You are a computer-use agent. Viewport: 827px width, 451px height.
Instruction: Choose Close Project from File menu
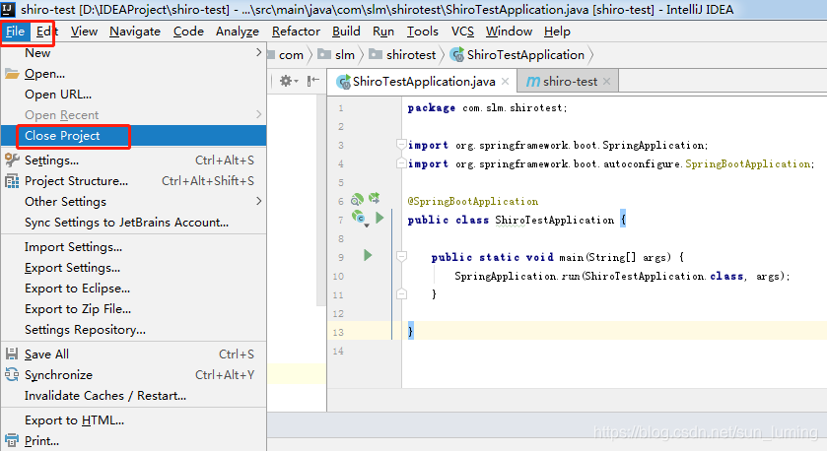[x=133, y=136]
